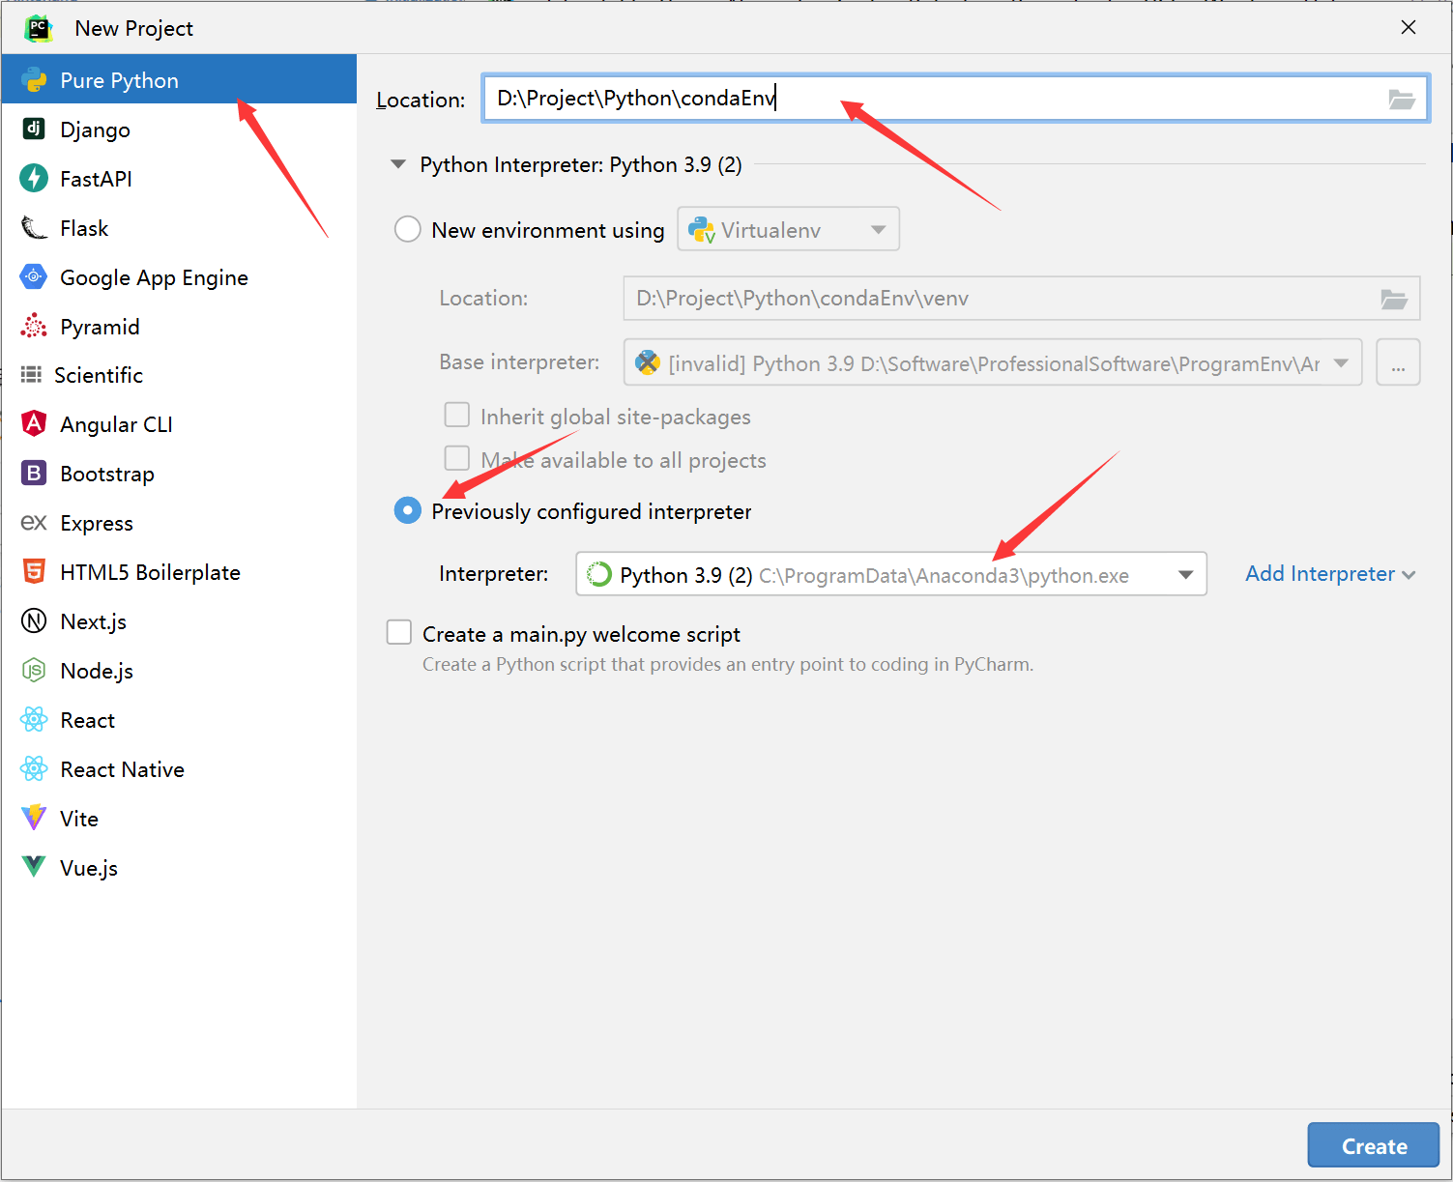Click the Create button
Viewport: 1453px width, 1182px height.
[1374, 1145]
